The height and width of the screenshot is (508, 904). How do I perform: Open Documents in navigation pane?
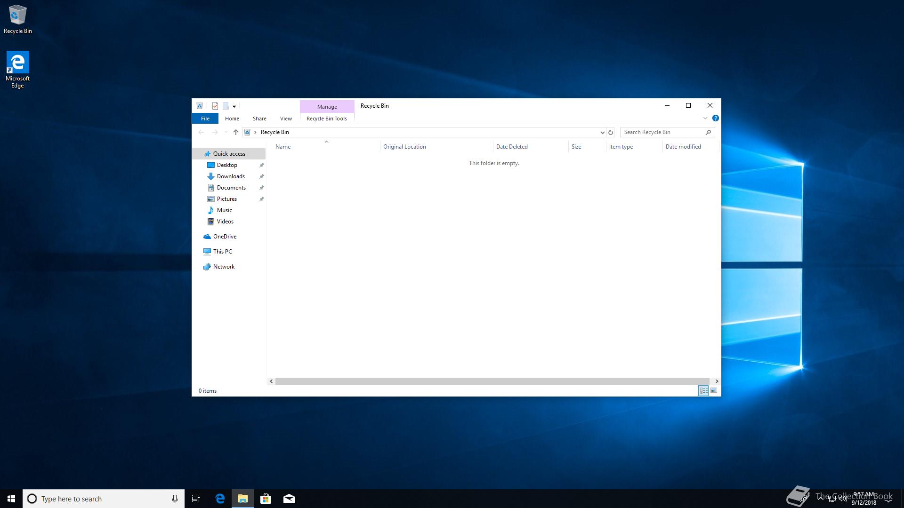(231, 188)
